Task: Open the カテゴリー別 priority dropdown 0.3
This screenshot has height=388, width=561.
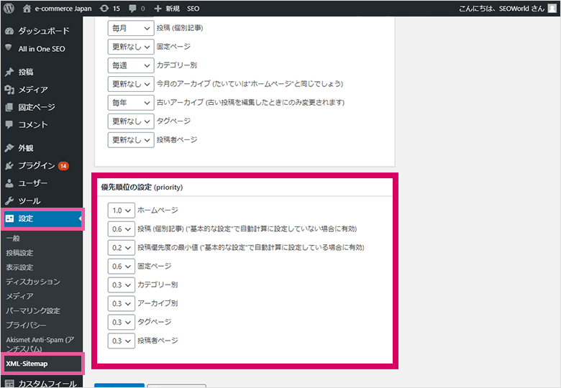Action: [x=122, y=285]
